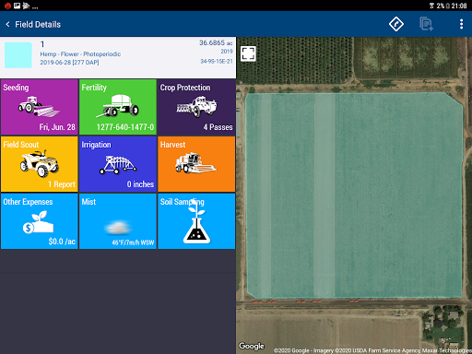The height and width of the screenshot is (354, 472).
Task: Select the field name "1"
Action: (42, 44)
